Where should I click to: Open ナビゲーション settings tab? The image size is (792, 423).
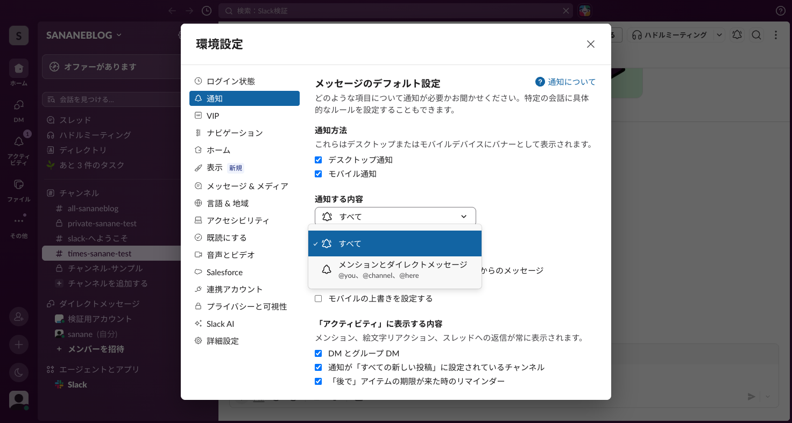point(244,133)
